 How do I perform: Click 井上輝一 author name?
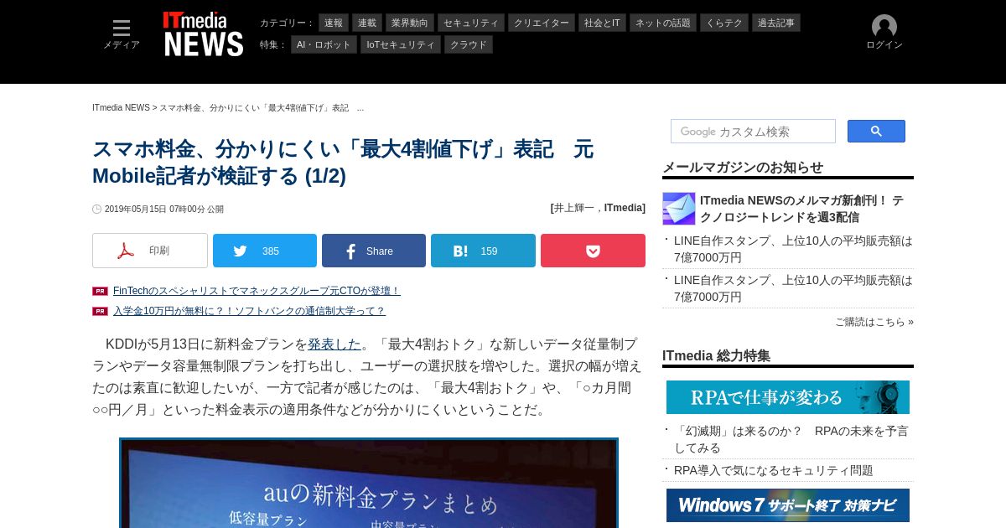click(574, 208)
